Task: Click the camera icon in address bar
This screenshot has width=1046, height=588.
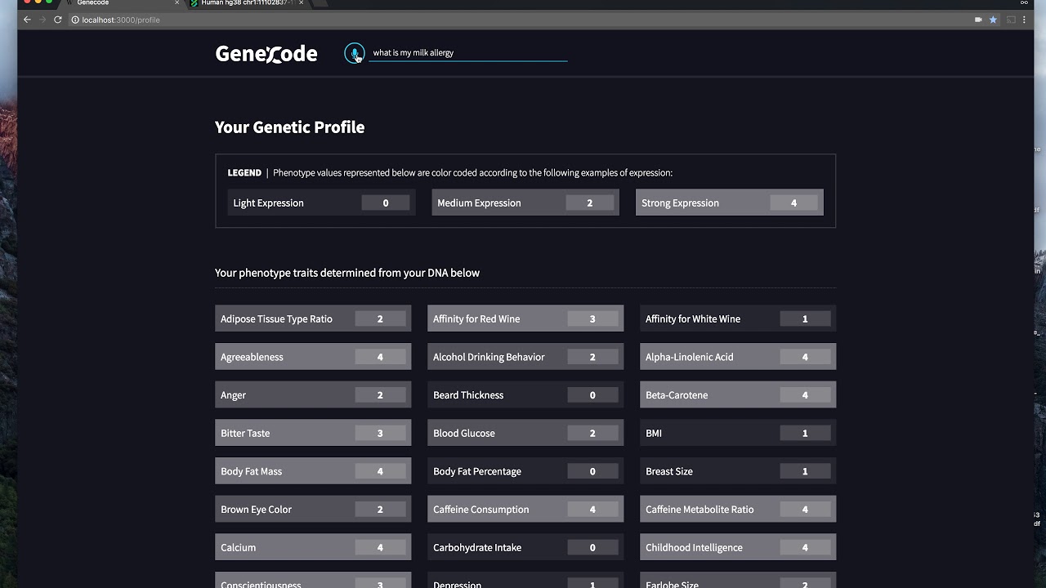Action: (978, 20)
